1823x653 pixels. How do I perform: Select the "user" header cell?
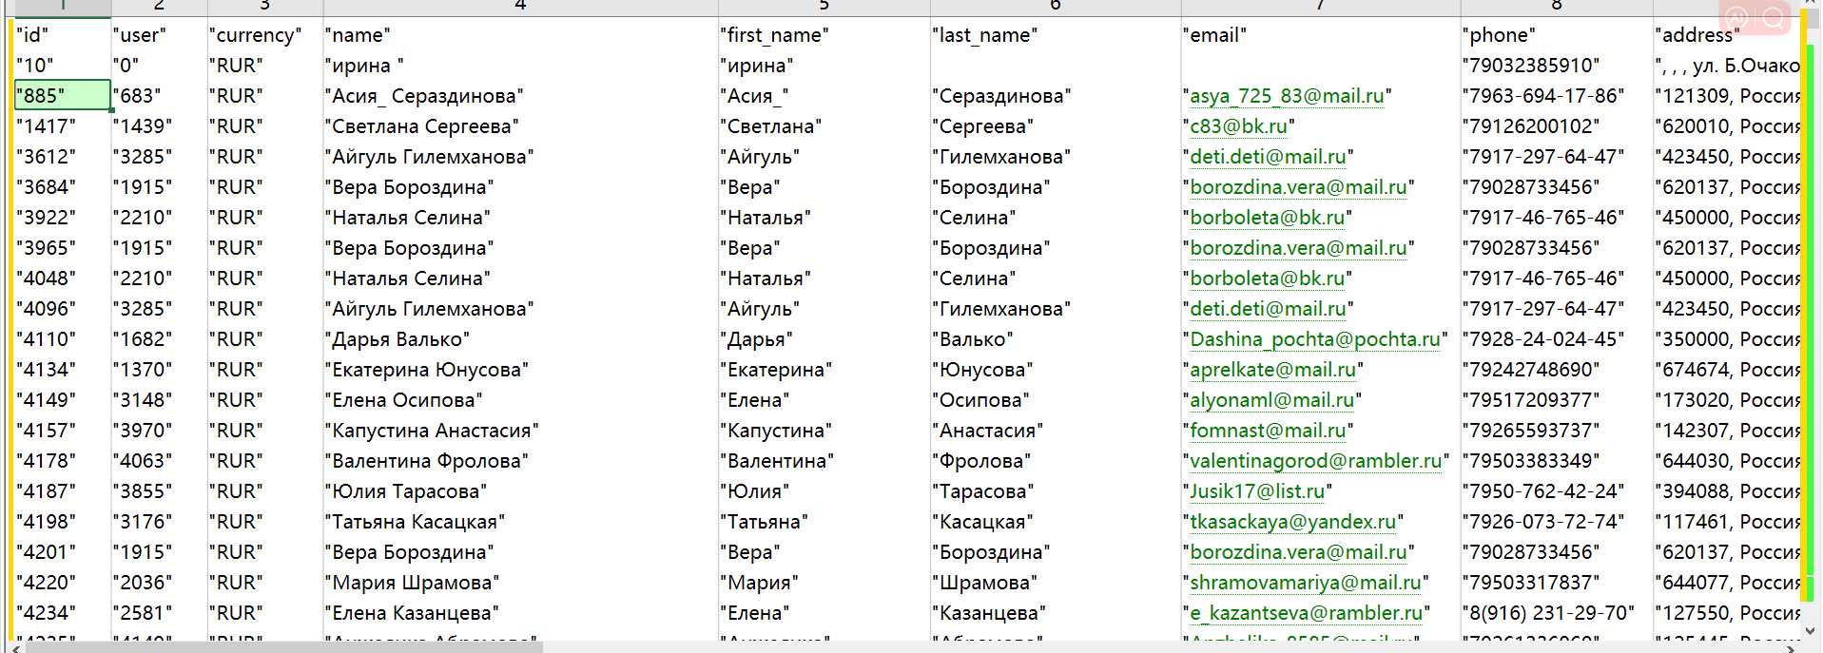click(160, 35)
